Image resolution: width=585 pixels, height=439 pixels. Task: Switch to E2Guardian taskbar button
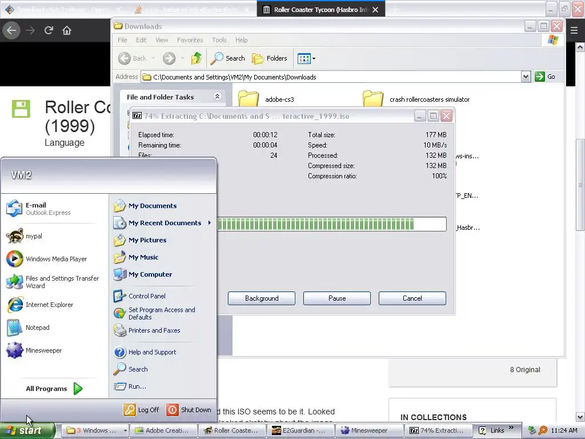pyautogui.click(x=300, y=430)
